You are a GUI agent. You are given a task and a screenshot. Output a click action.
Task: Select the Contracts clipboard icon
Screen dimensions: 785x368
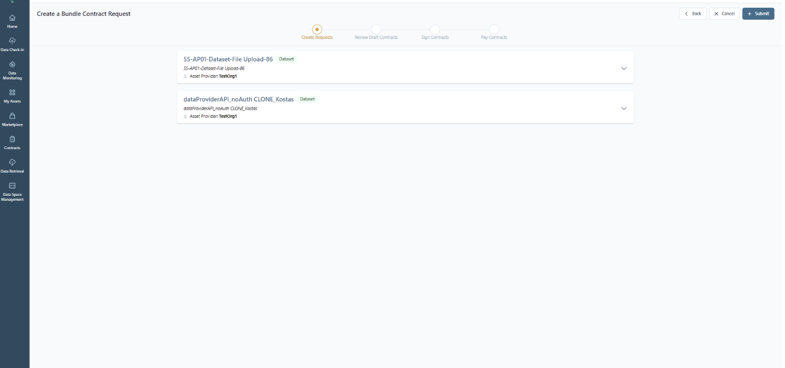pyautogui.click(x=12, y=139)
